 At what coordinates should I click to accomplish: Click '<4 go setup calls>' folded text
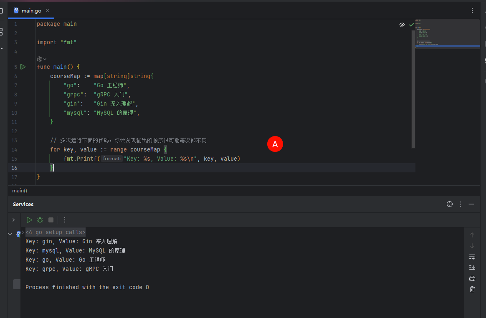[56, 232]
